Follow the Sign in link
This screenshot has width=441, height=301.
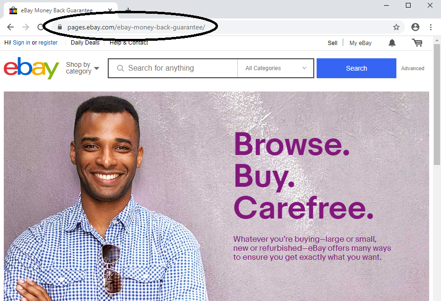(x=21, y=42)
